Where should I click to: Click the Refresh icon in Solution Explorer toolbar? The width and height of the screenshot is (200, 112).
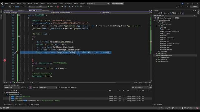coord(171,13)
